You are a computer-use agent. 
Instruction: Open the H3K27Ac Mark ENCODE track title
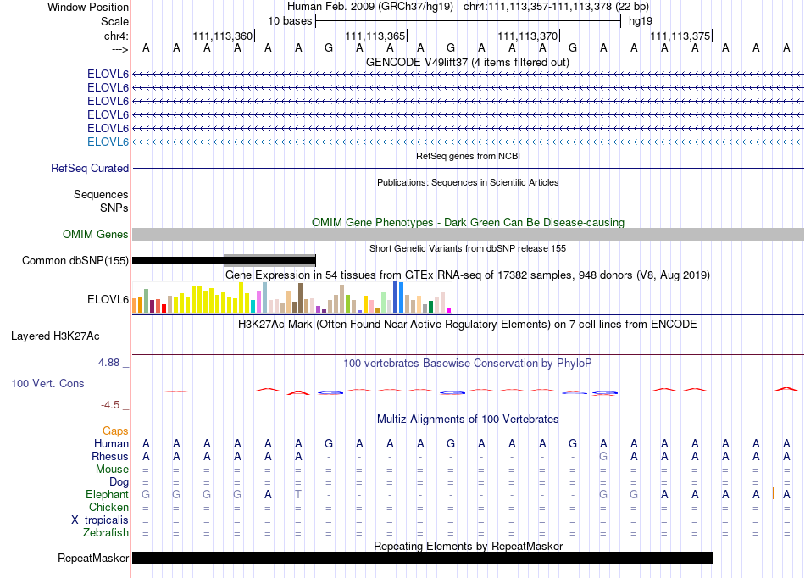coord(468,325)
